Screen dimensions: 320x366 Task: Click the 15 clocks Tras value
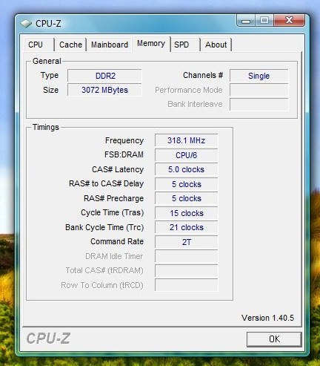(x=187, y=213)
